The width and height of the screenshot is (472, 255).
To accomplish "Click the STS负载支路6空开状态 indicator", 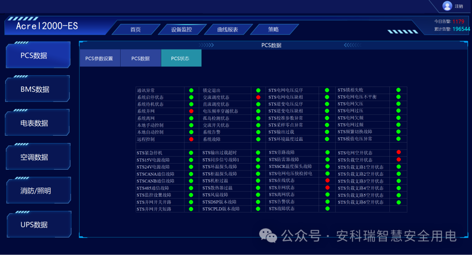I will [x=399, y=202].
